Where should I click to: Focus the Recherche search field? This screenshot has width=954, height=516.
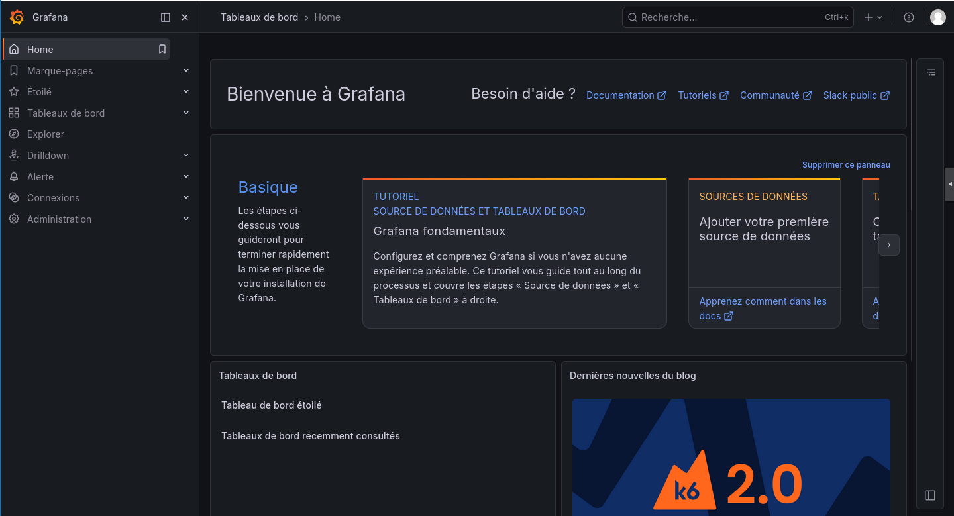point(737,17)
